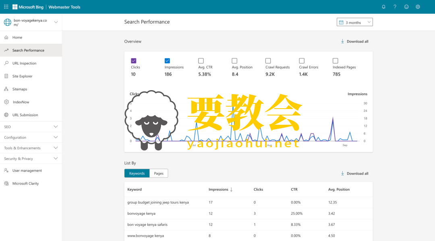
Task: Open URL Submission in sidebar
Action: tap(31, 115)
